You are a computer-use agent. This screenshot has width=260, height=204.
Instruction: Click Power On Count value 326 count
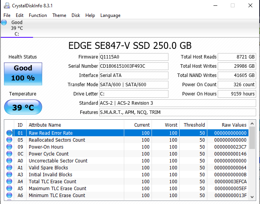pos(237,85)
